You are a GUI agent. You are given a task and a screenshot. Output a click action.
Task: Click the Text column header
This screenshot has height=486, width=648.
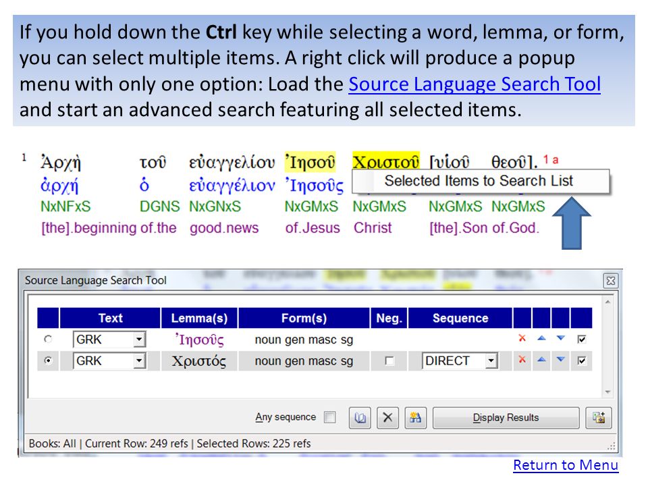click(110, 318)
